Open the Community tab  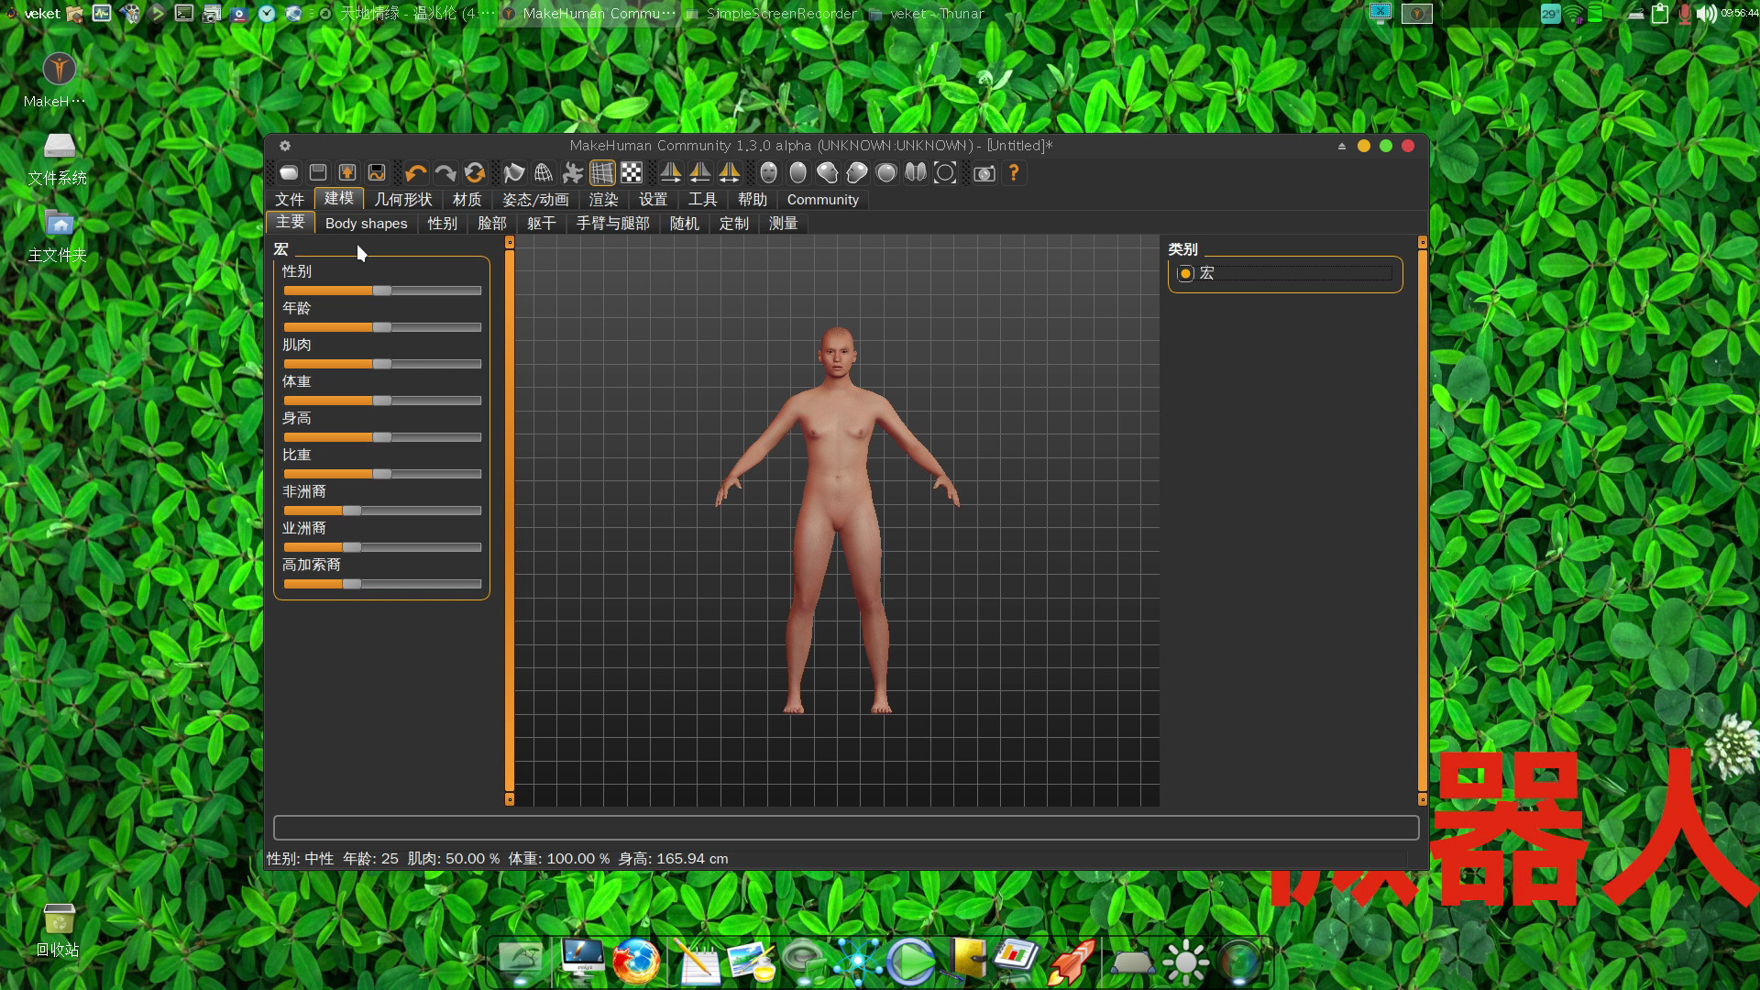(822, 200)
